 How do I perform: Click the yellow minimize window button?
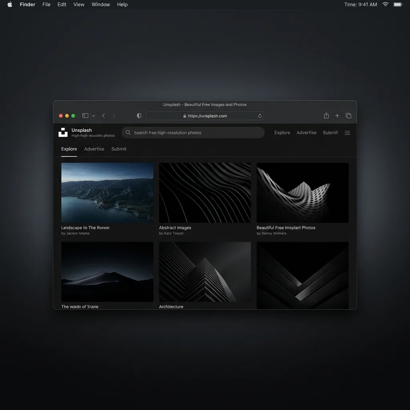[67, 116]
